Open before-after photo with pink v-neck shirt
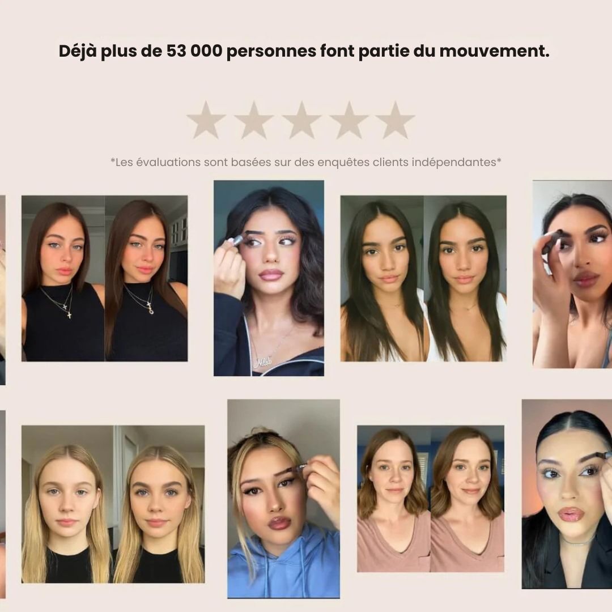 tap(431, 499)
